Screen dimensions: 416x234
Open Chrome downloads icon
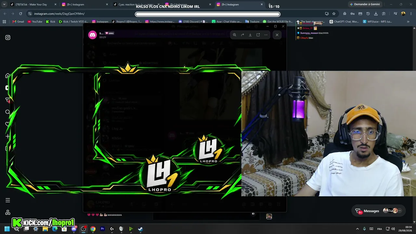pos(376,14)
